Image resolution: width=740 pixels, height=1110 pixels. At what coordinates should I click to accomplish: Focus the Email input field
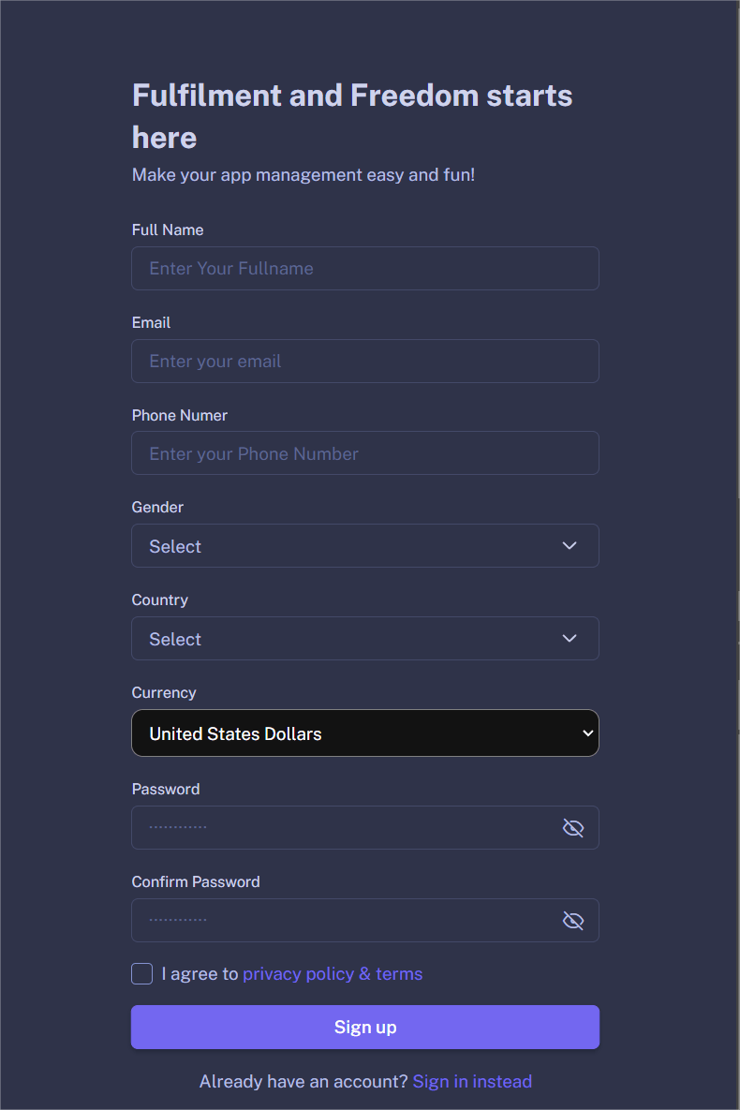(x=364, y=361)
